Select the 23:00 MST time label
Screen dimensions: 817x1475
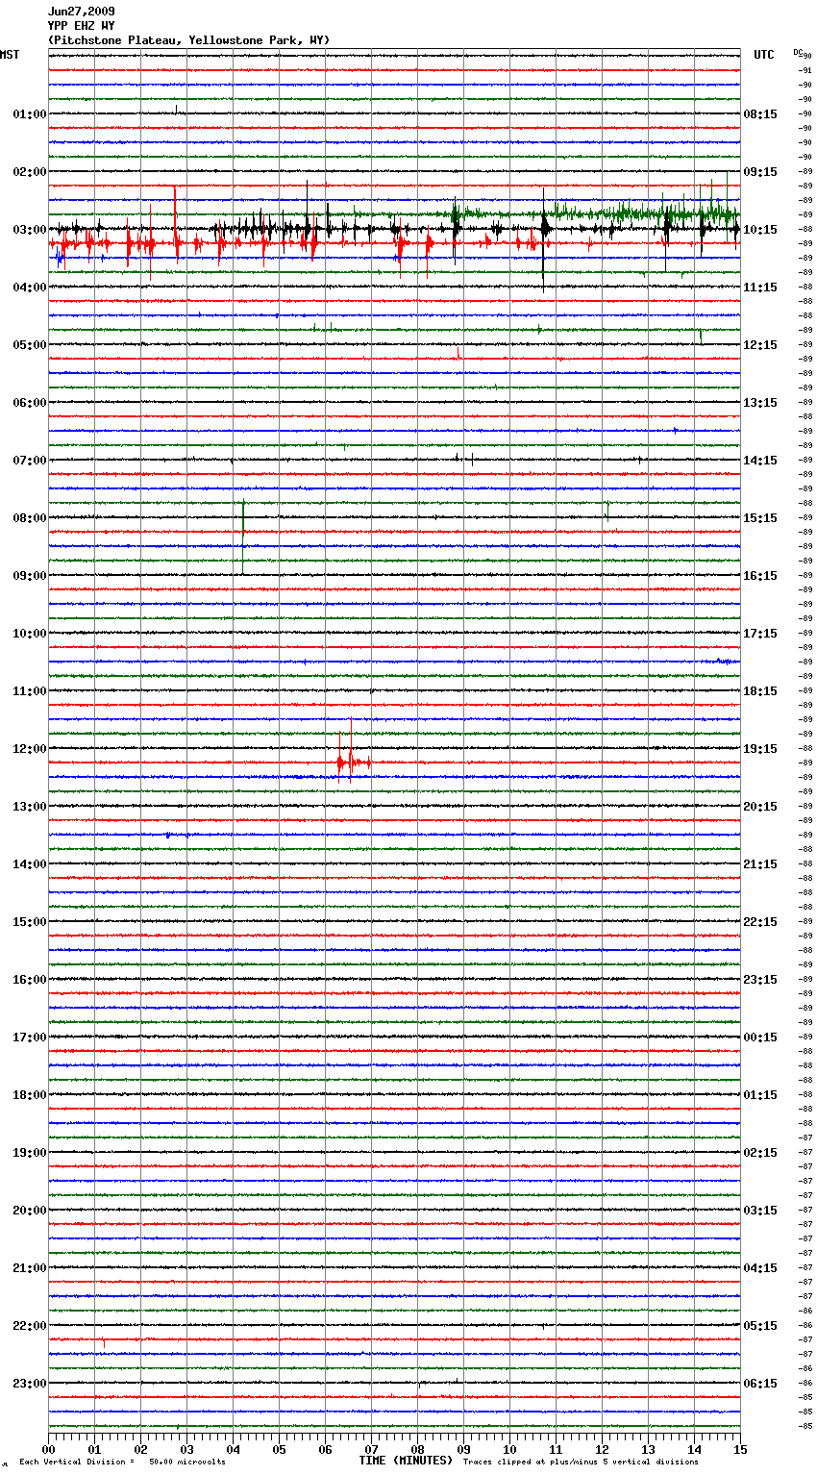pos(30,1384)
